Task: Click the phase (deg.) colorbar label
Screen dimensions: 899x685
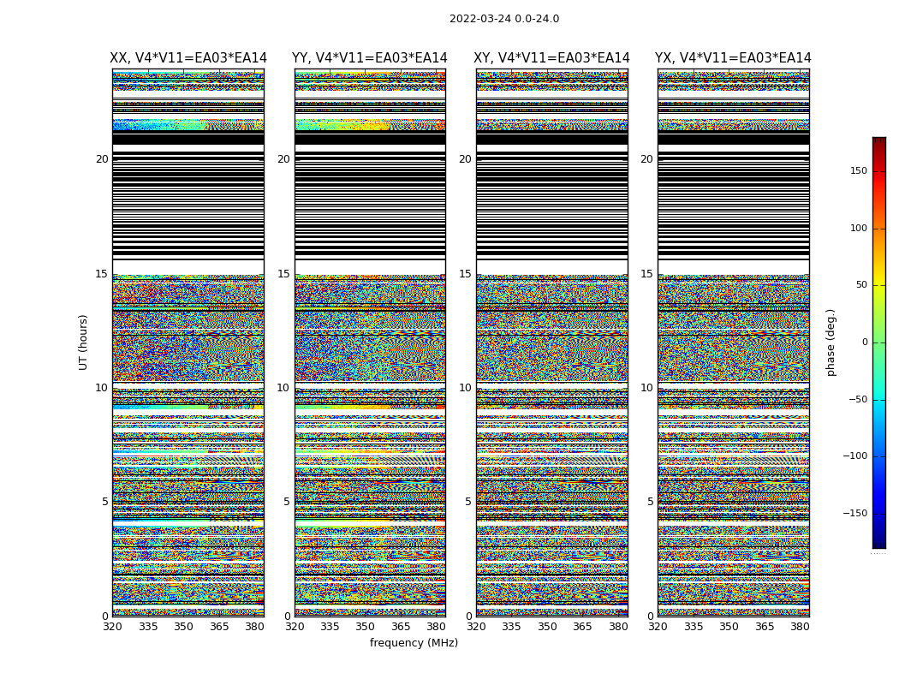Action: click(831, 342)
